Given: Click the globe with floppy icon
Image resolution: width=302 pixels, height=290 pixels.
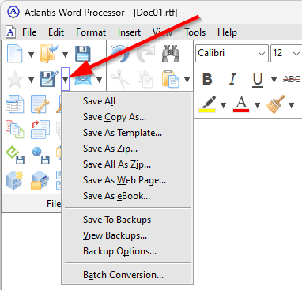Looking at the screenshot, I should (40, 155).
